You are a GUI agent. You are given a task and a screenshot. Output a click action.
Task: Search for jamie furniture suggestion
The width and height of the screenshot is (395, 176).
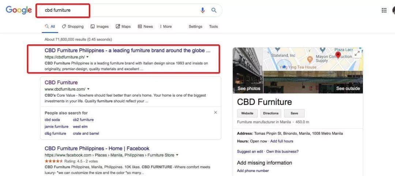pos(56,127)
